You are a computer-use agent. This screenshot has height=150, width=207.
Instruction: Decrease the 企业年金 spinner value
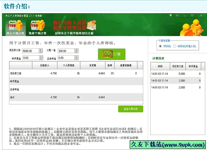77,59
